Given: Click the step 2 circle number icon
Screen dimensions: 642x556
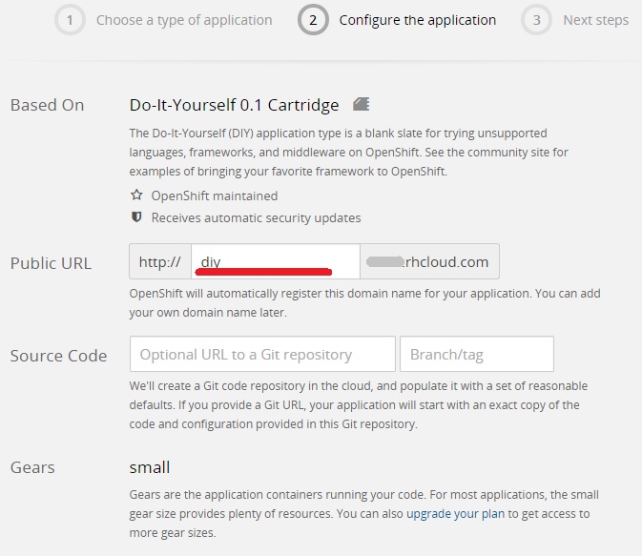Looking at the screenshot, I should coord(313,20).
